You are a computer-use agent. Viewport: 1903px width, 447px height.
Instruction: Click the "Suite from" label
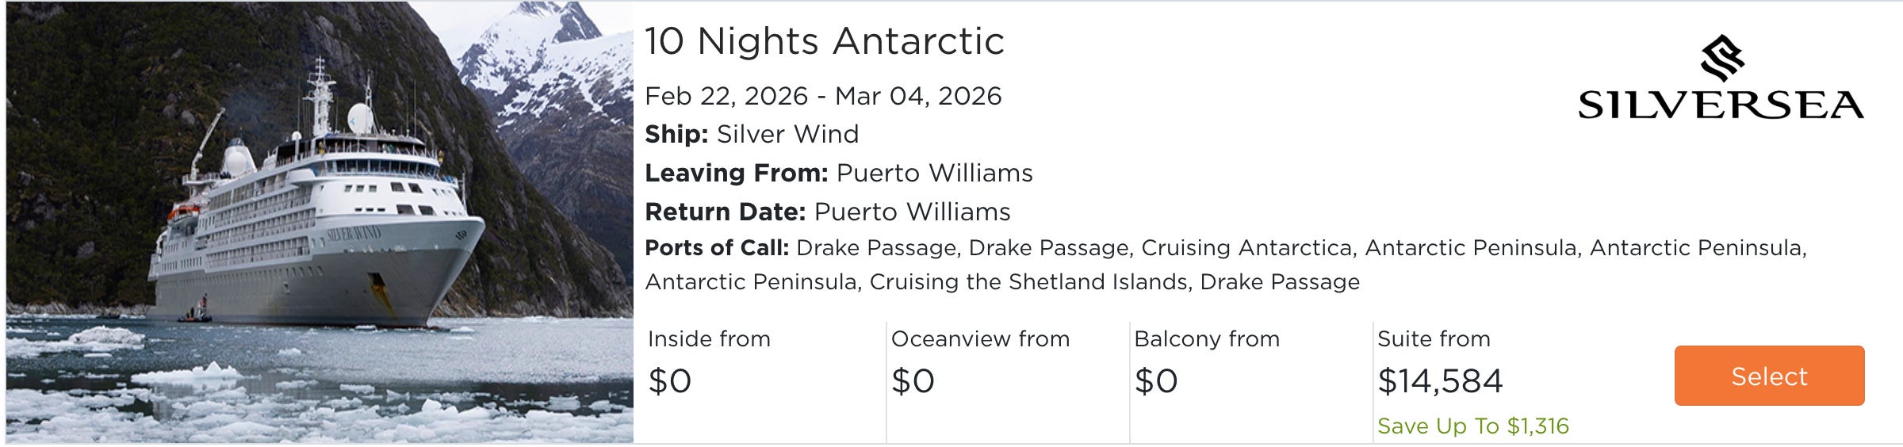point(1434,339)
